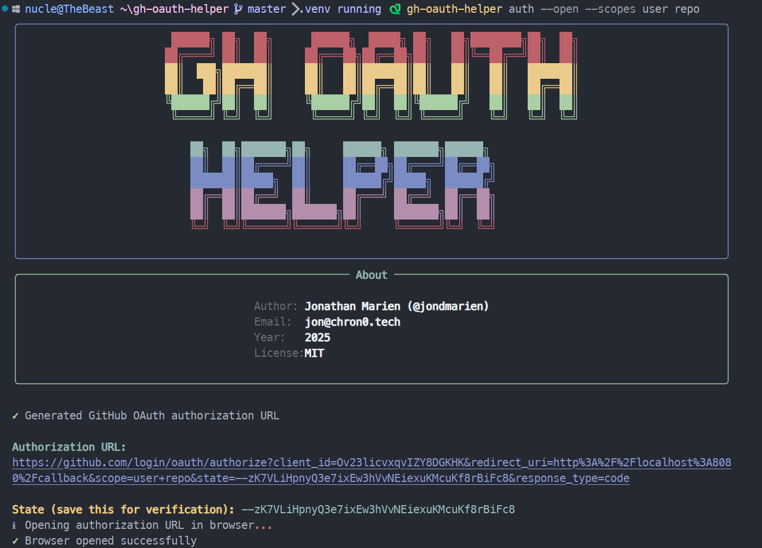The height and width of the screenshot is (548, 762).
Task: Open the GitHub OAuth authorization URL link
Action: coord(371,470)
